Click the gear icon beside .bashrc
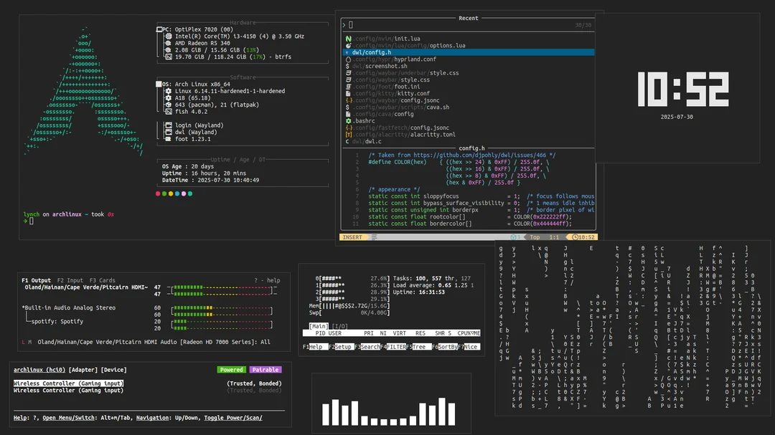Viewport: 775px width, 435px height. (x=348, y=121)
